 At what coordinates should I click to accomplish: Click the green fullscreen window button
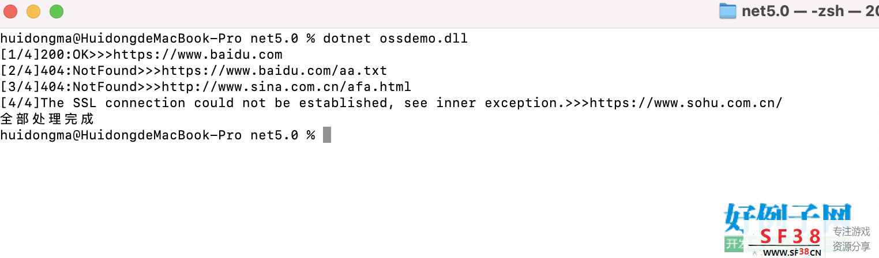[x=57, y=11]
